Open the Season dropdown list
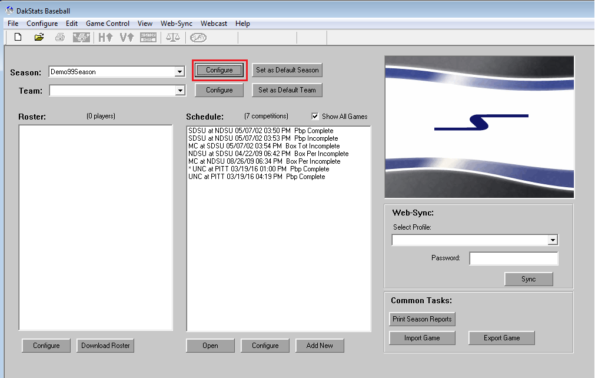 (181, 71)
